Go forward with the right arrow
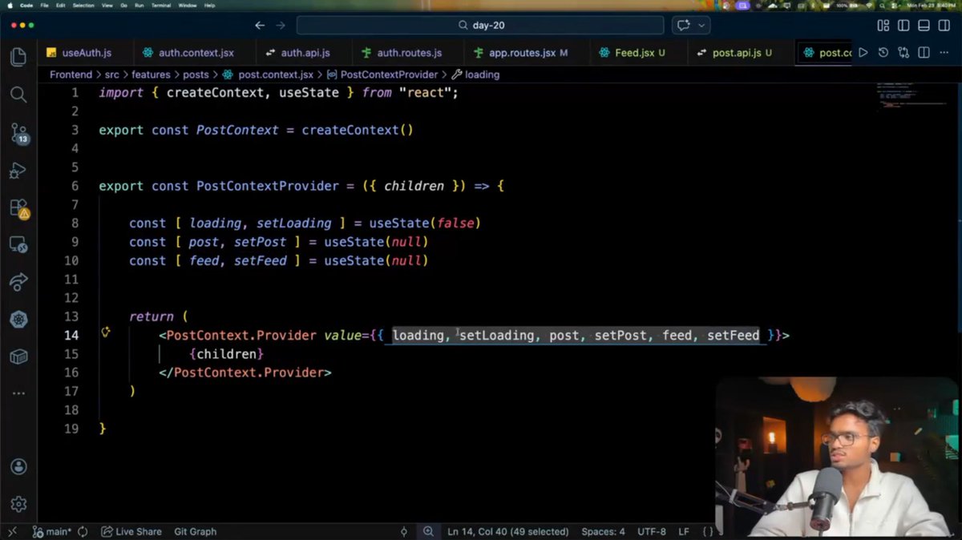The width and height of the screenshot is (962, 540). coord(281,26)
